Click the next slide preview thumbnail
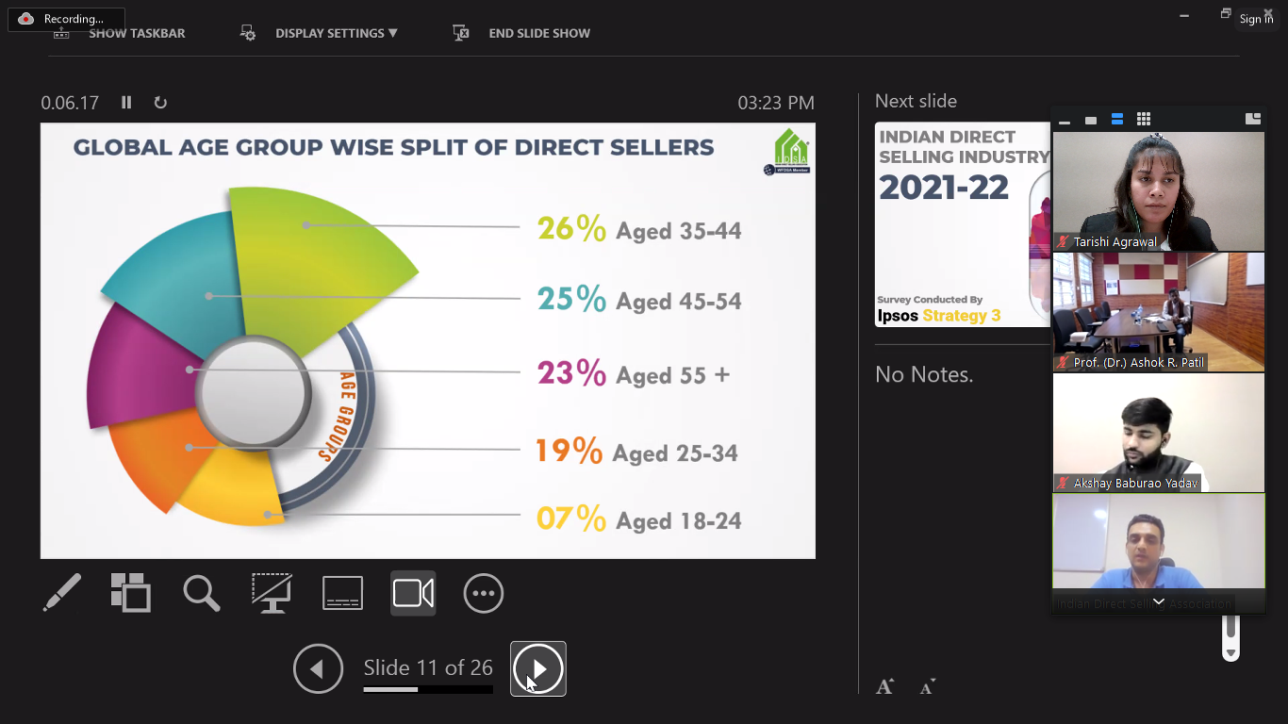This screenshot has width=1288, height=724. tap(962, 224)
